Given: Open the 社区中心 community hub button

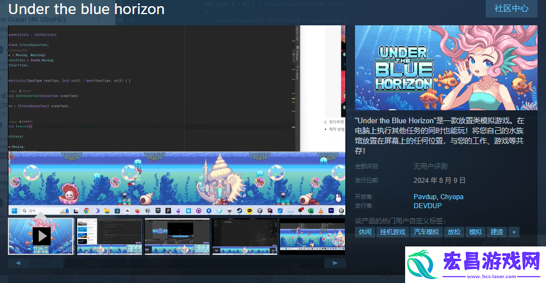Looking at the screenshot, I should (512, 8).
